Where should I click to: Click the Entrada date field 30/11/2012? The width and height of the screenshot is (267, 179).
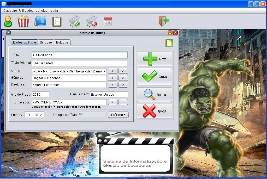(34, 115)
